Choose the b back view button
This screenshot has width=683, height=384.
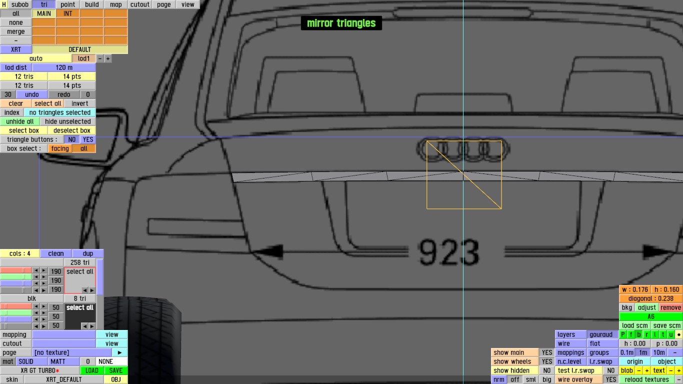click(x=639, y=334)
